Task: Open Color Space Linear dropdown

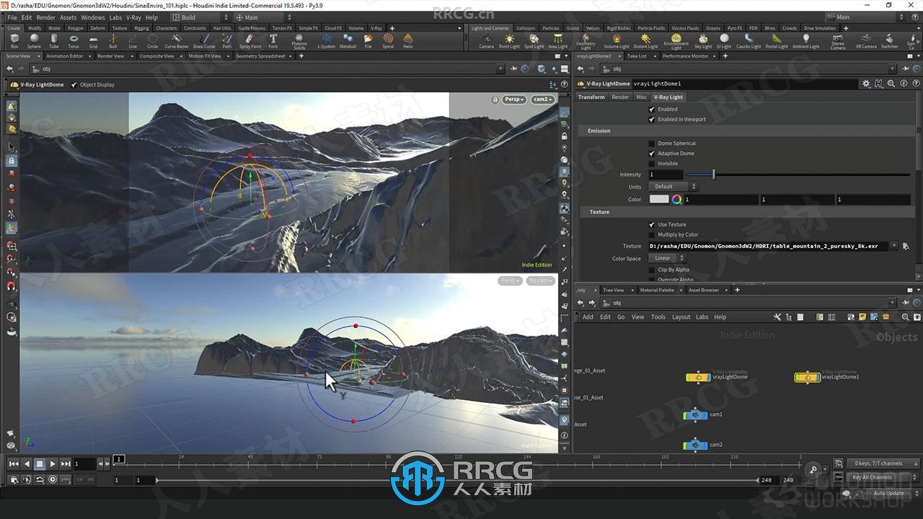Action: (x=667, y=258)
